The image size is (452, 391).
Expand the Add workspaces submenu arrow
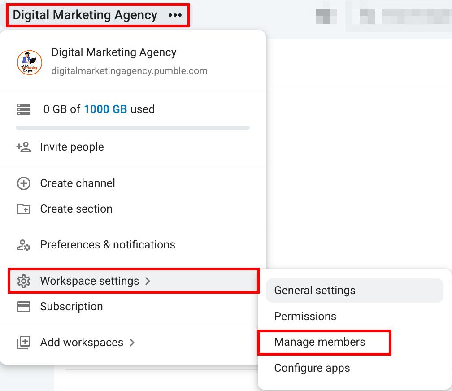(x=132, y=343)
